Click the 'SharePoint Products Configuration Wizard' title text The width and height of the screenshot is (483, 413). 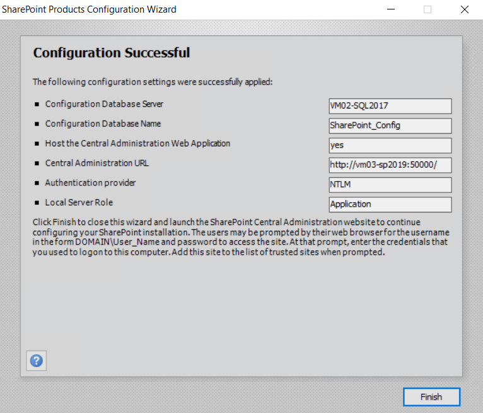click(x=89, y=9)
